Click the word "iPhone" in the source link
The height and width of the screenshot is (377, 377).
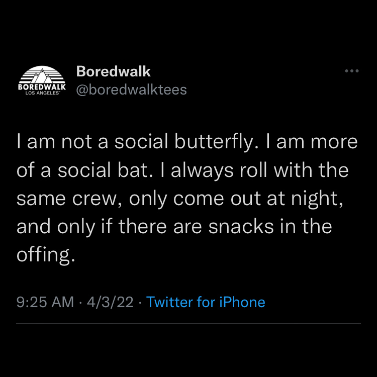point(242,302)
